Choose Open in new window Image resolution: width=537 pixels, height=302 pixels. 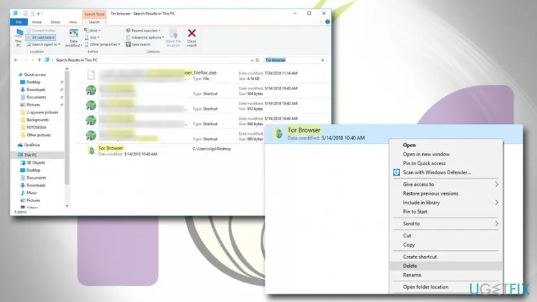click(x=446, y=154)
